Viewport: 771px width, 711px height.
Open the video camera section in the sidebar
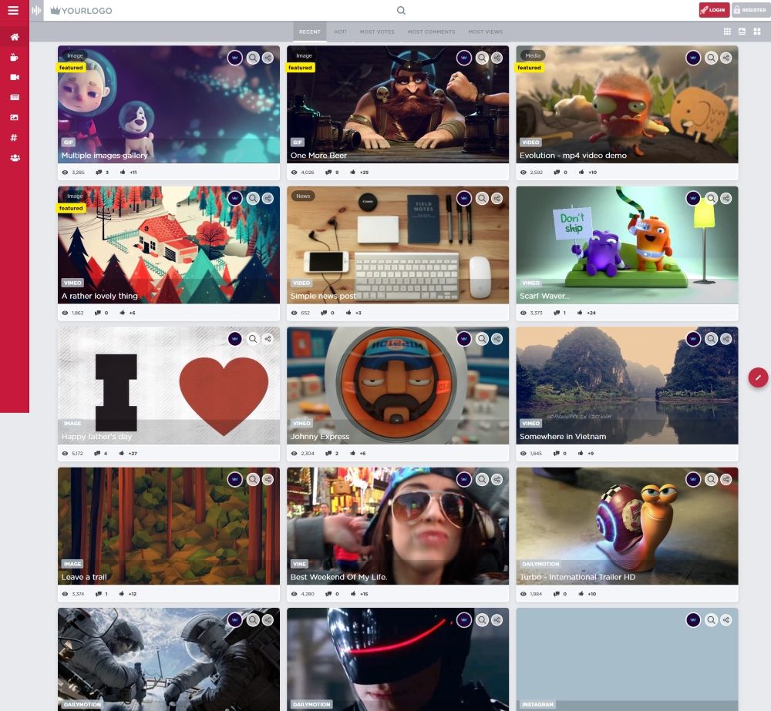point(15,77)
